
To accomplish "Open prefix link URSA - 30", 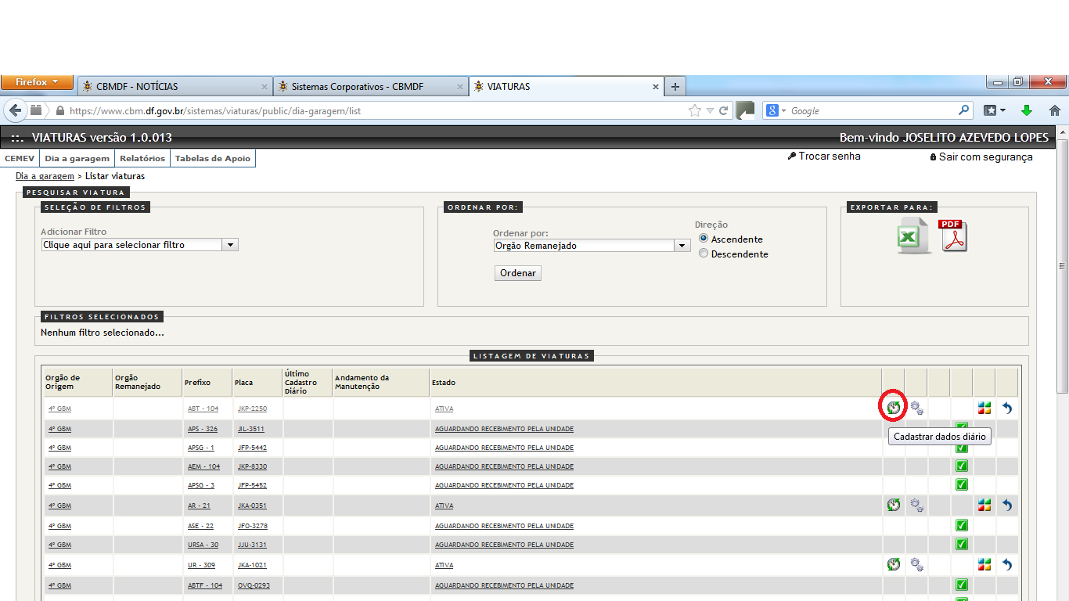I will (x=203, y=545).
